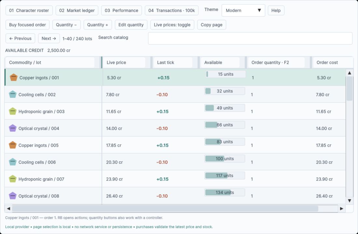Click the 66 units availability bar

point(225,125)
